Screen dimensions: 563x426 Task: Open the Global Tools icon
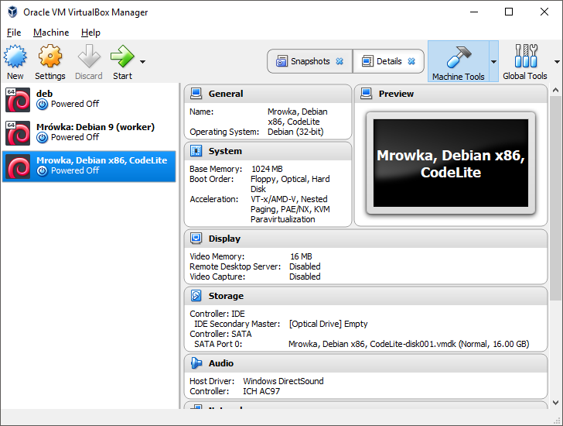[x=525, y=57]
